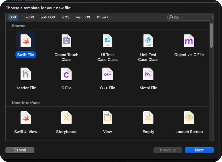
Task: Open the tvOS platform tab
Action: [x=66, y=17]
